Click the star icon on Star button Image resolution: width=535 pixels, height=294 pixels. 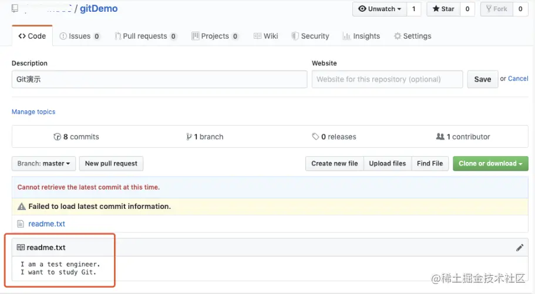point(436,9)
